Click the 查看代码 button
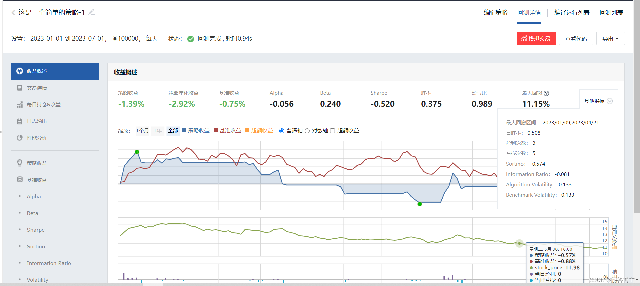This screenshot has width=640, height=286. pos(576,39)
